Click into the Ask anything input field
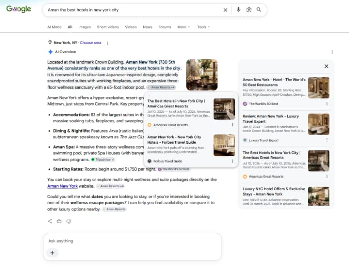 coord(132,241)
